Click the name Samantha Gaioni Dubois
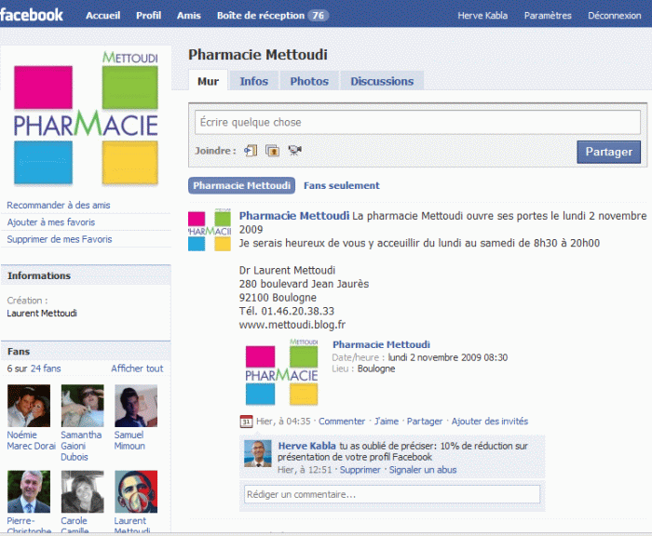This screenshot has height=536, width=652. coord(81,446)
